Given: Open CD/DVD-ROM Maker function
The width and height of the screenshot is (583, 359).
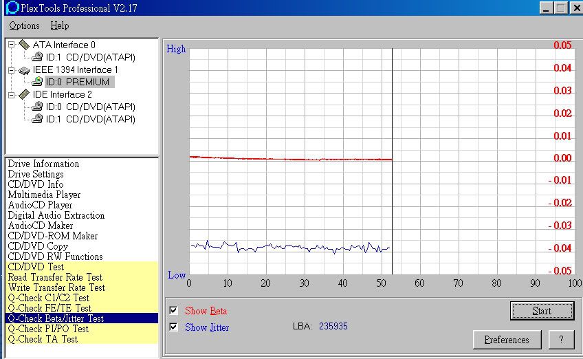Looking at the screenshot, I should click(x=53, y=236).
